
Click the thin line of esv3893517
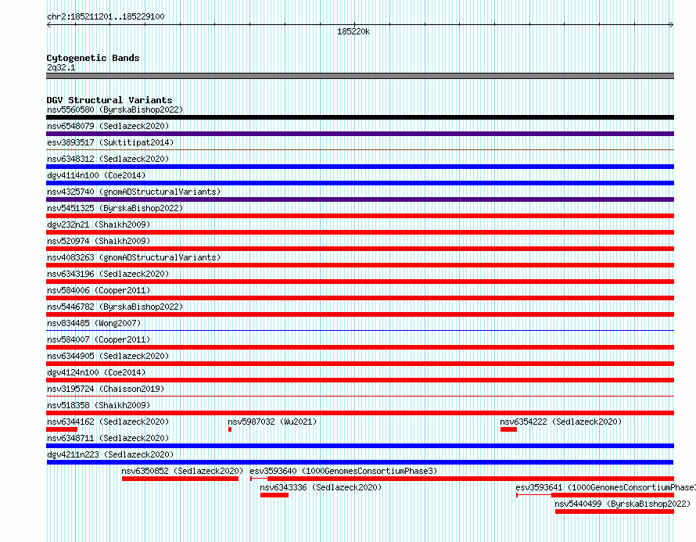(360, 149)
